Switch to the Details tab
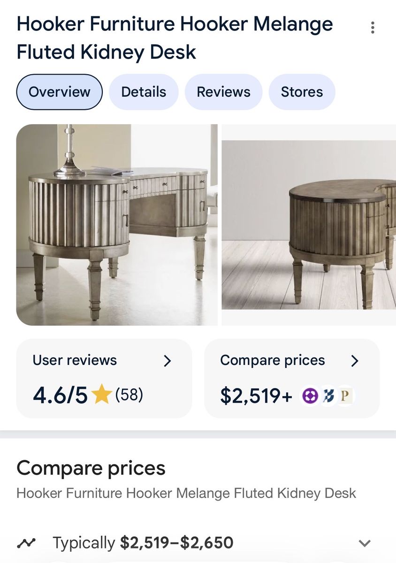The image size is (396, 563). tap(143, 92)
